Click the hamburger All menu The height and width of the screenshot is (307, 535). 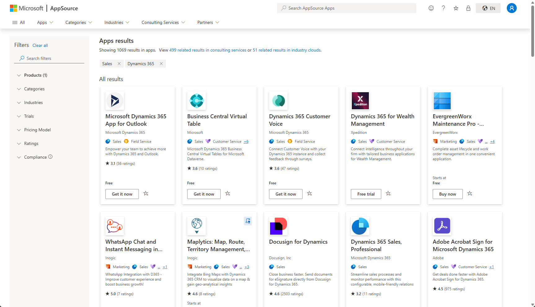[19, 22]
